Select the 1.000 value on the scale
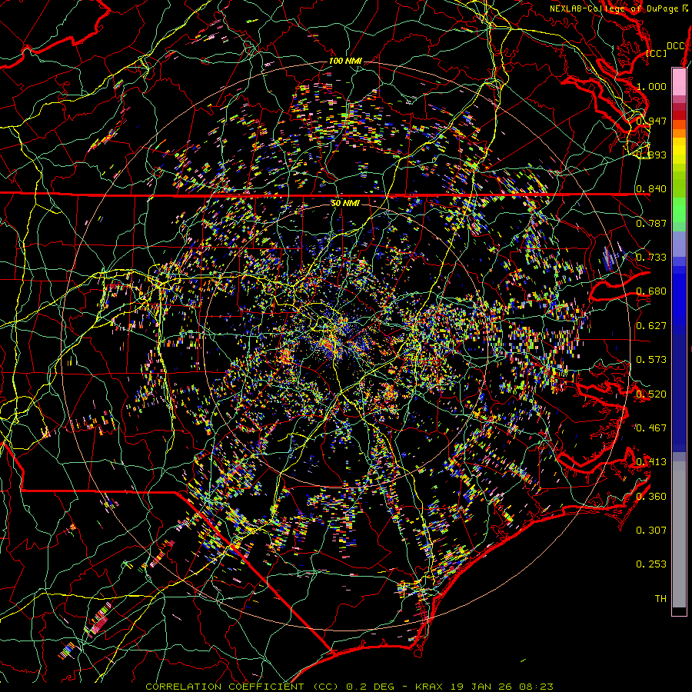The image size is (692, 692). 651,86
